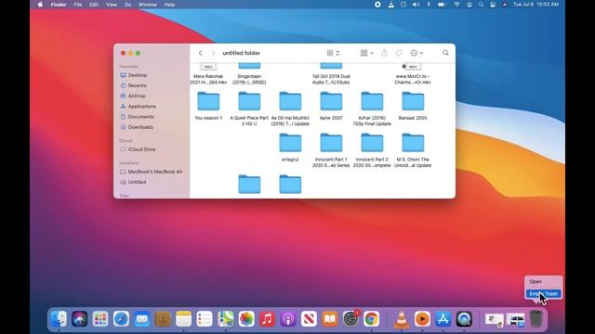The image size is (595, 334).
Task: Select the ertagrul folder
Action: 290,143
